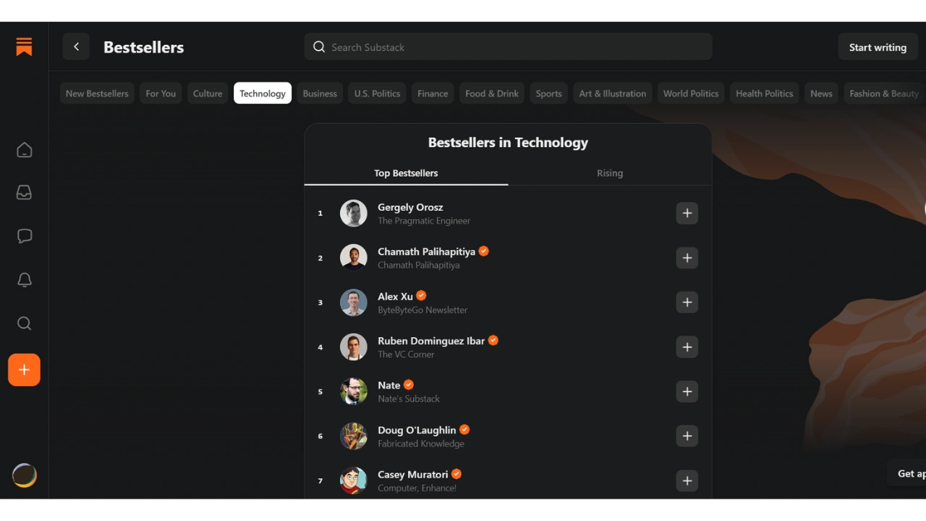Viewport: 926px width, 521px height.
Task: Open The Pragmatic Engineer publication
Action: pos(424,221)
